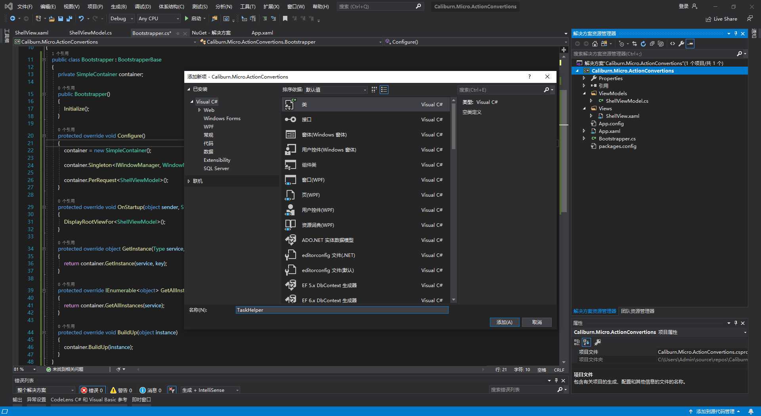Image resolution: width=761 pixels, height=416 pixels.
Task: Click the Save All toolbar icon
Action: 69,19
